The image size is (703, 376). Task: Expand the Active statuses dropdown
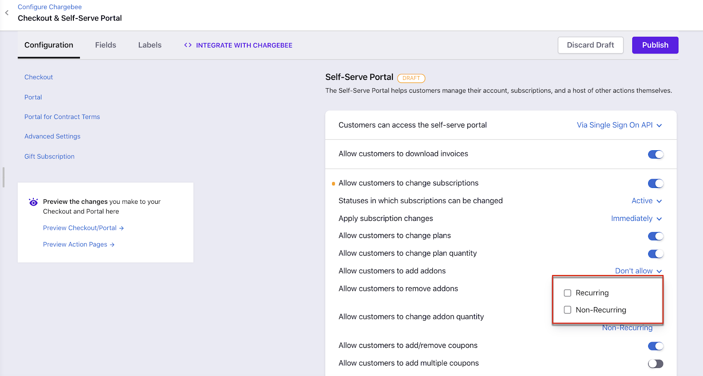(x=646, y=201)
